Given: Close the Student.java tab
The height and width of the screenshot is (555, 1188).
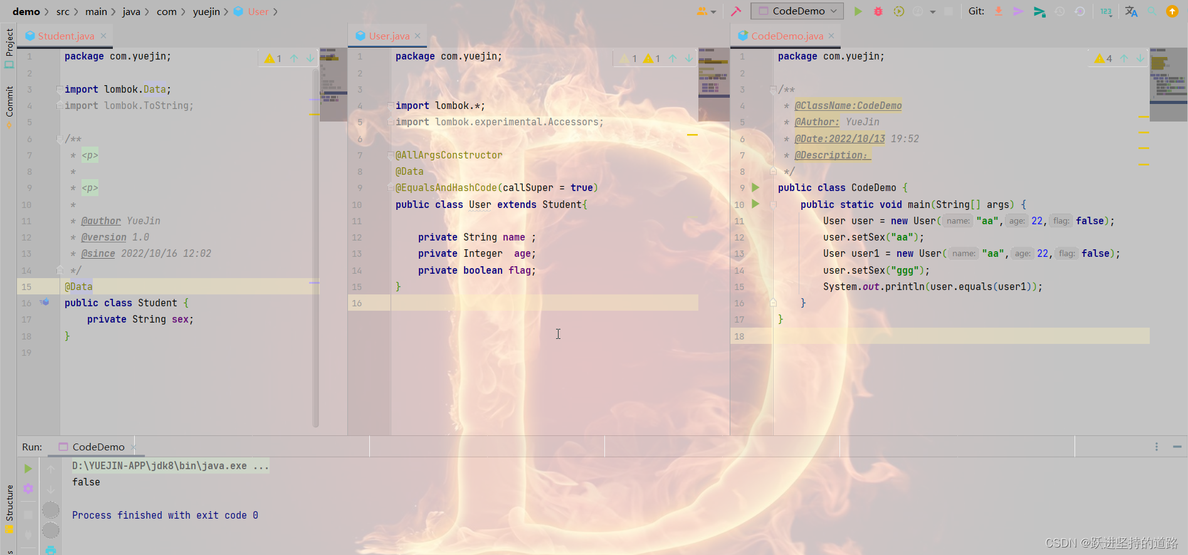Looking at the screenshot, I should pyautogui.click(x=103, y=36).
